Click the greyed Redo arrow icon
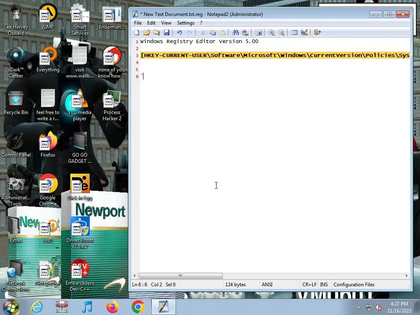 point(189,33)
